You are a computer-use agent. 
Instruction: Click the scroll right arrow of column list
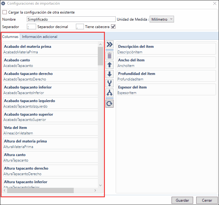click(95, 190)
